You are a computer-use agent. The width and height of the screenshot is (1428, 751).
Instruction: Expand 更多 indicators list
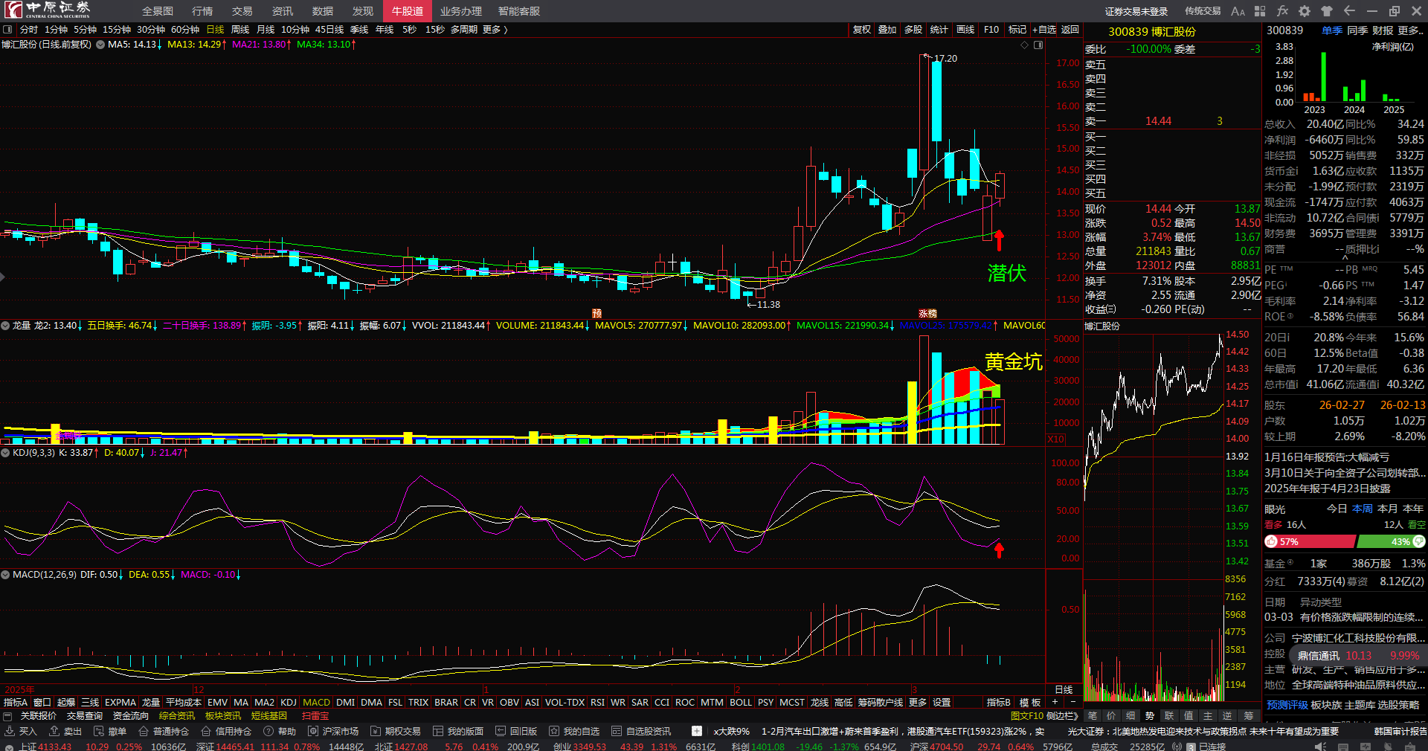tap(918, 702)
